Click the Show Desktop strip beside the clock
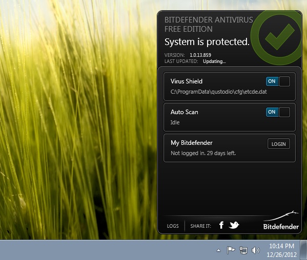Viewport: 307px width, 260px height. click(304, 250)
